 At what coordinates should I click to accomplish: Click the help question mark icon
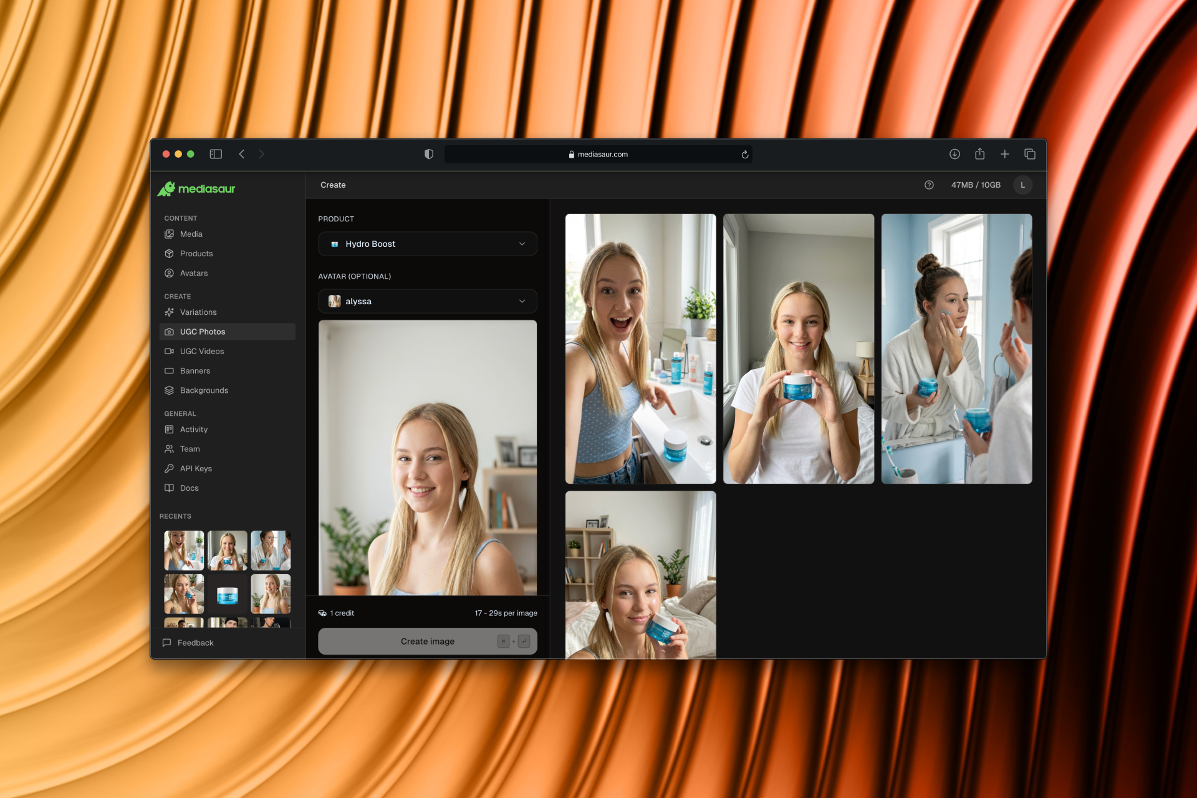929,185
